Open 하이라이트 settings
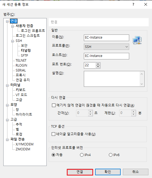The image size is (152, 178). click(24, 114)
